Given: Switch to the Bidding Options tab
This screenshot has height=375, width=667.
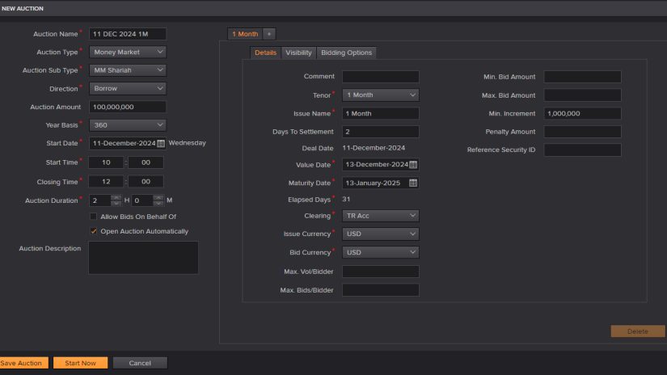Looking at the screenshot, I should tap(346, 53).
